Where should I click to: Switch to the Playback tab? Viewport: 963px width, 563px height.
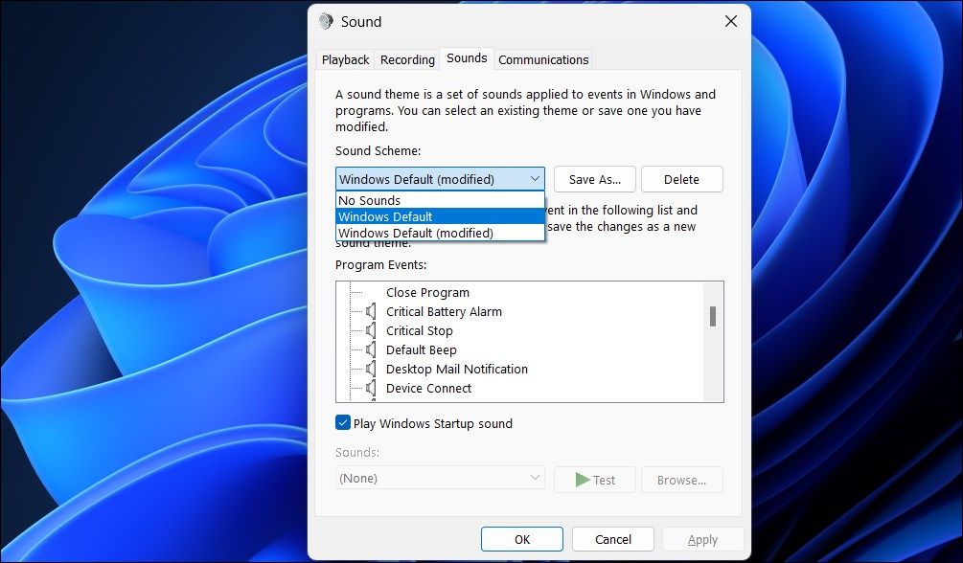[344, 59]
